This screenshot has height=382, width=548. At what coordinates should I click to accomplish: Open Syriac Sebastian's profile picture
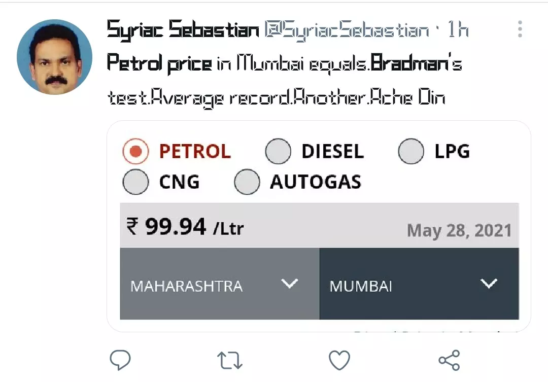click(x=54, y=57)
